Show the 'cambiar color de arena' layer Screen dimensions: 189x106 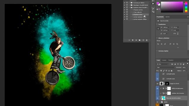157,93
